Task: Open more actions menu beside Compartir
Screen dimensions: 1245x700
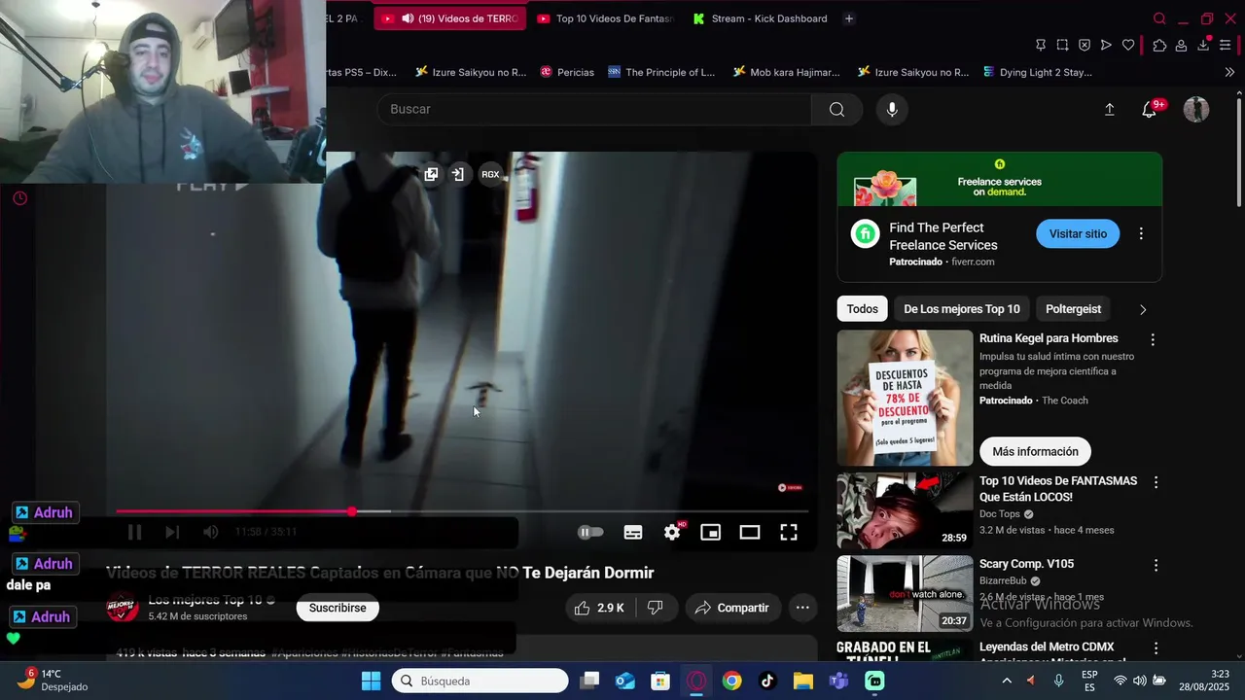Action: point(802,608)
